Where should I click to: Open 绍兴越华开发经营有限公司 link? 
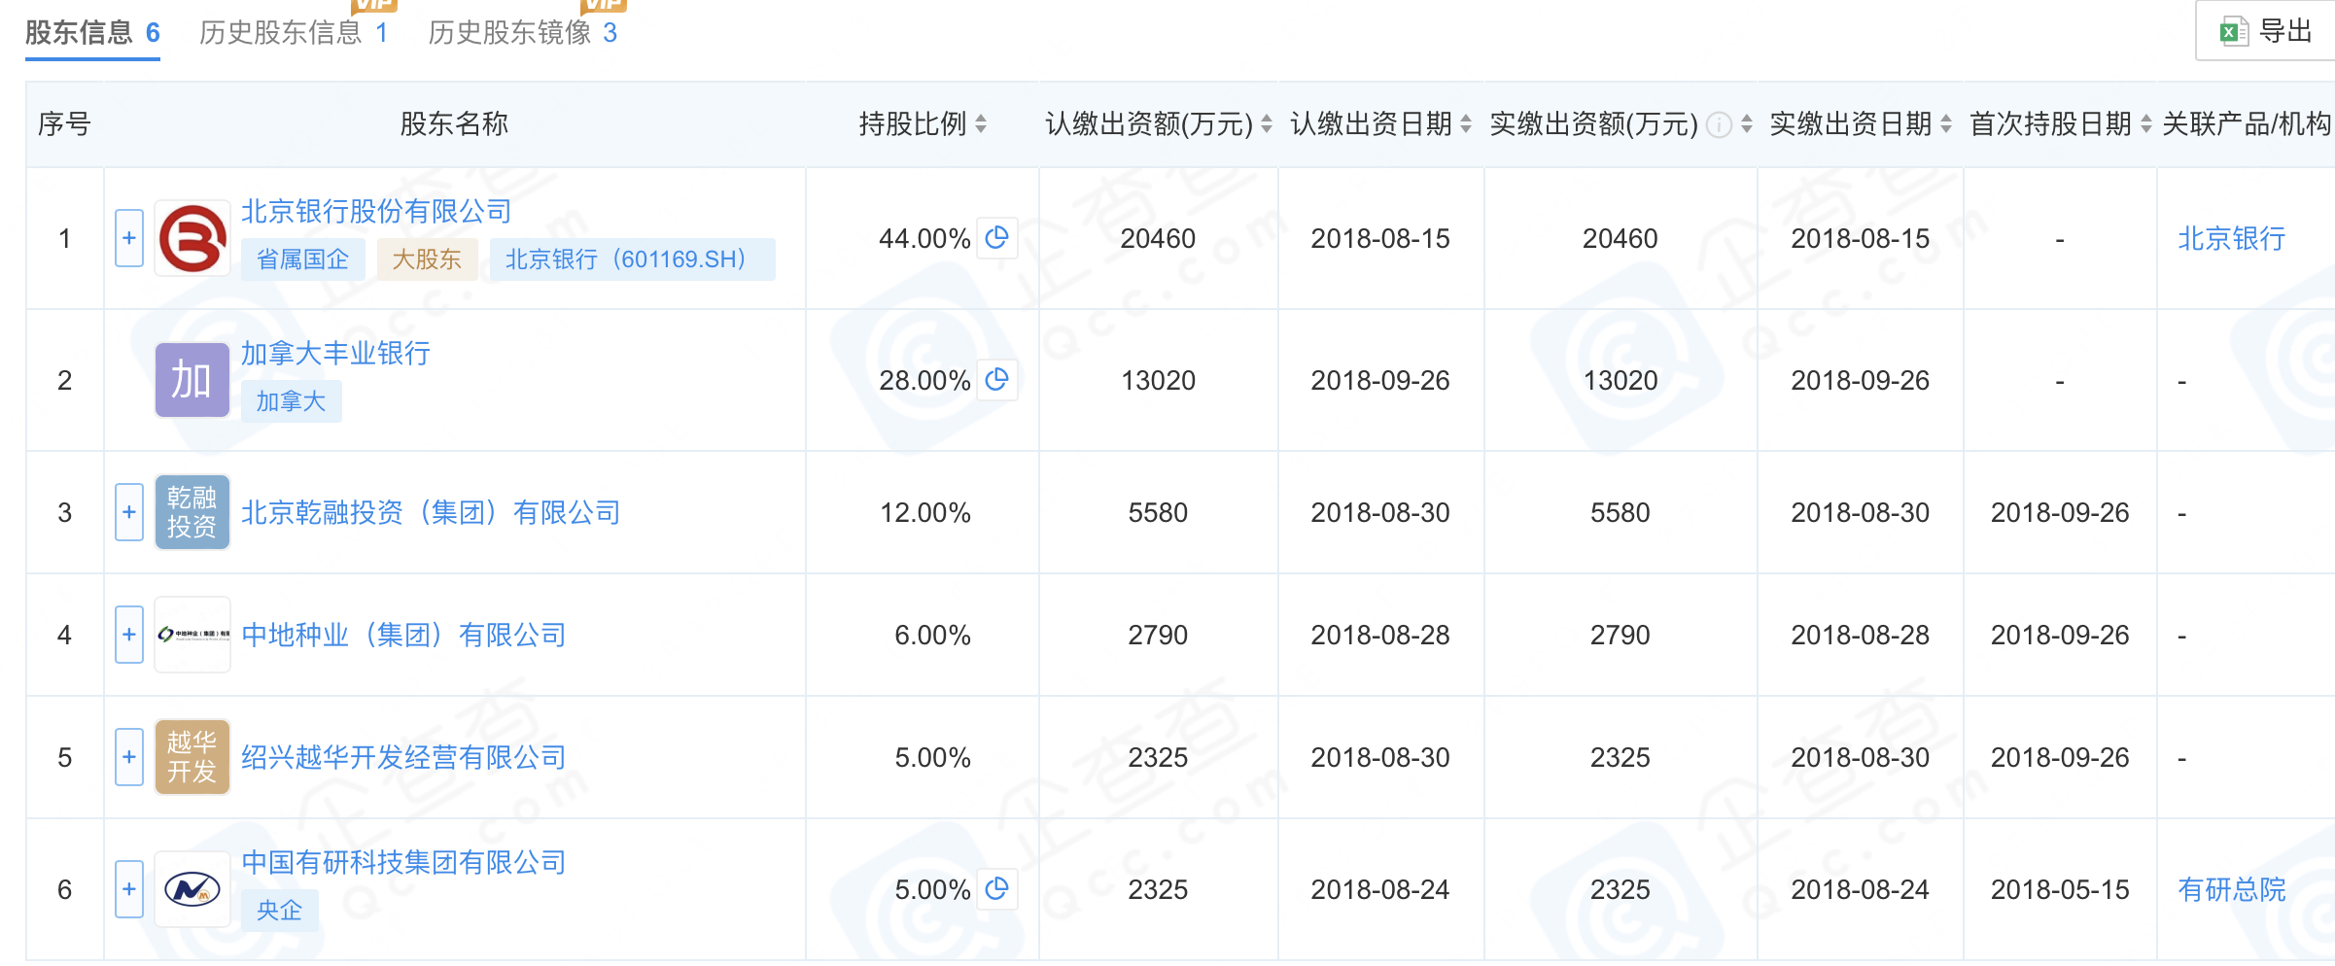403,757
